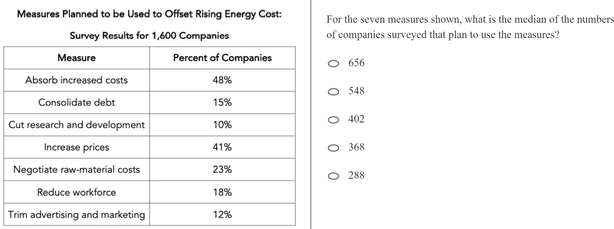Click the 23% table value
Viewport: 614px width, 229px height.
pyautogui.click(x=222, y=169)
